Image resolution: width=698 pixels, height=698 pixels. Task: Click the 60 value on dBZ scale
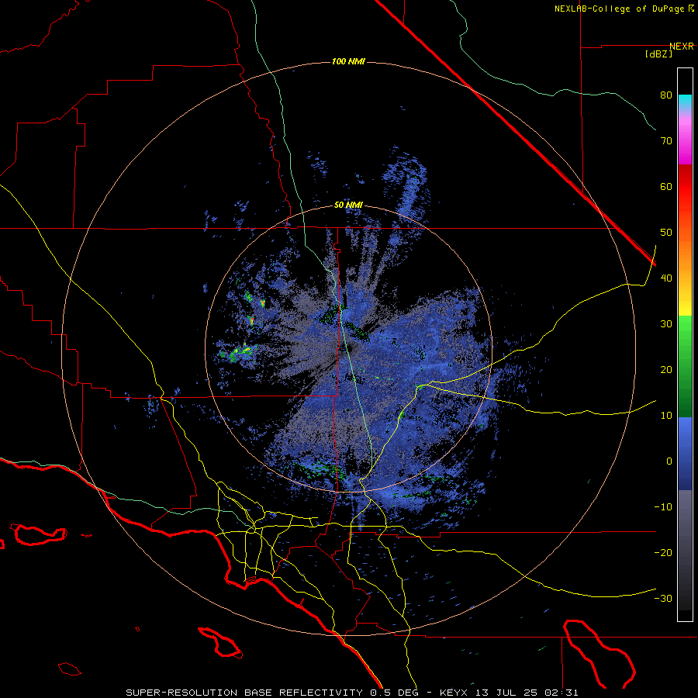pos(666,186)
